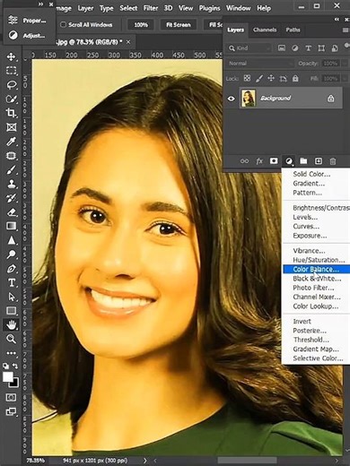Click the Add layer style fx icon
The width and height of the screenshot is (350, 466).
[x=259, y=161]
